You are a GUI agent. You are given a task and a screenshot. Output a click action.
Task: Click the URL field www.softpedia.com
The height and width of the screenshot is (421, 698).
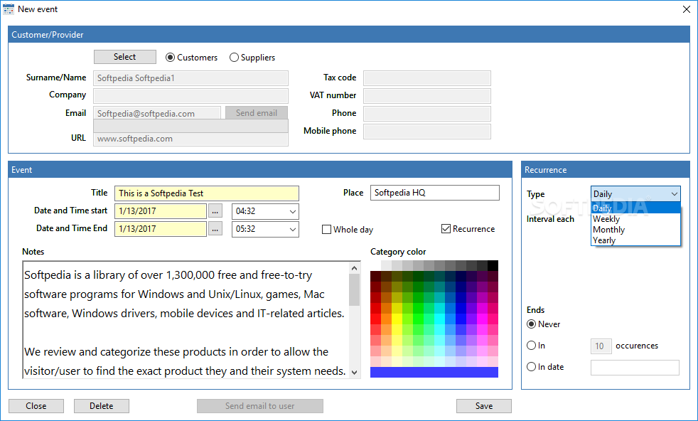[x=190, y=139]
